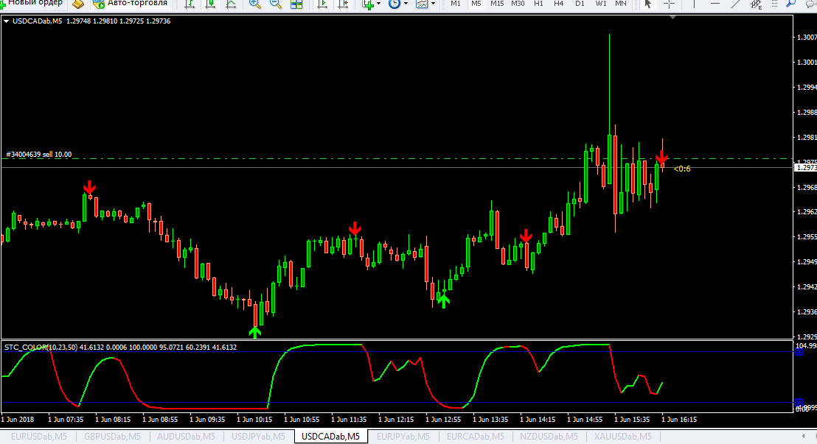Switch timeframe to H1
Viewport: 817px width, 444px height.
point(538,4)
